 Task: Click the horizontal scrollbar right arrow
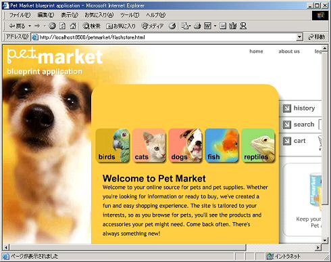317,247
